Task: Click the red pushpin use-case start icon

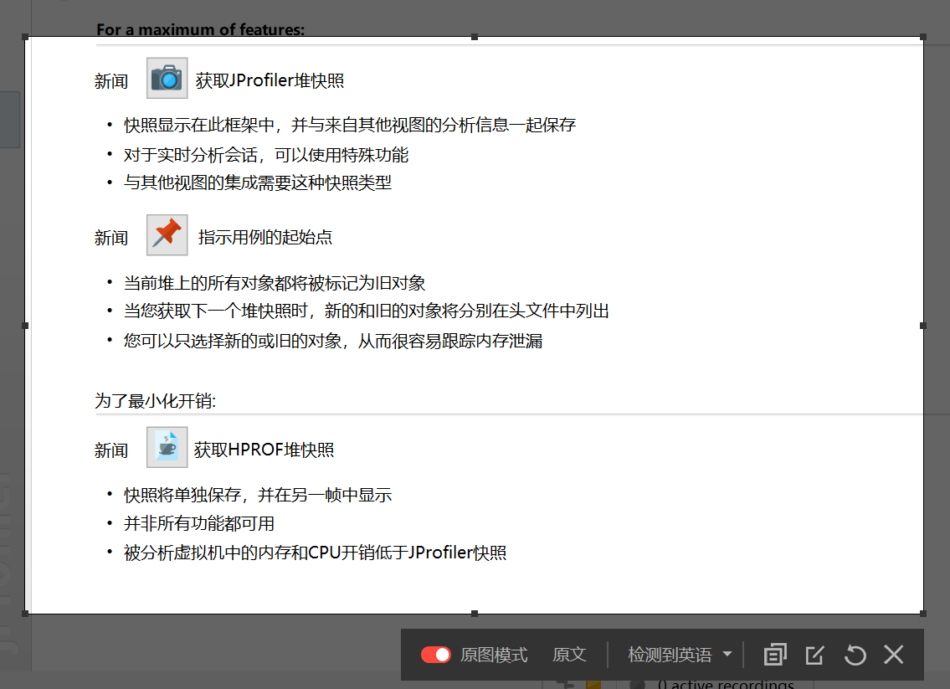Action: pyautogui.click(x=167, y=235)
